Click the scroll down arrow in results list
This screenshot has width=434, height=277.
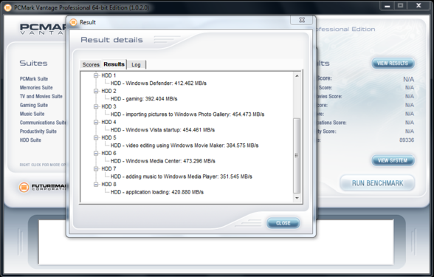[x=297, y=198]
